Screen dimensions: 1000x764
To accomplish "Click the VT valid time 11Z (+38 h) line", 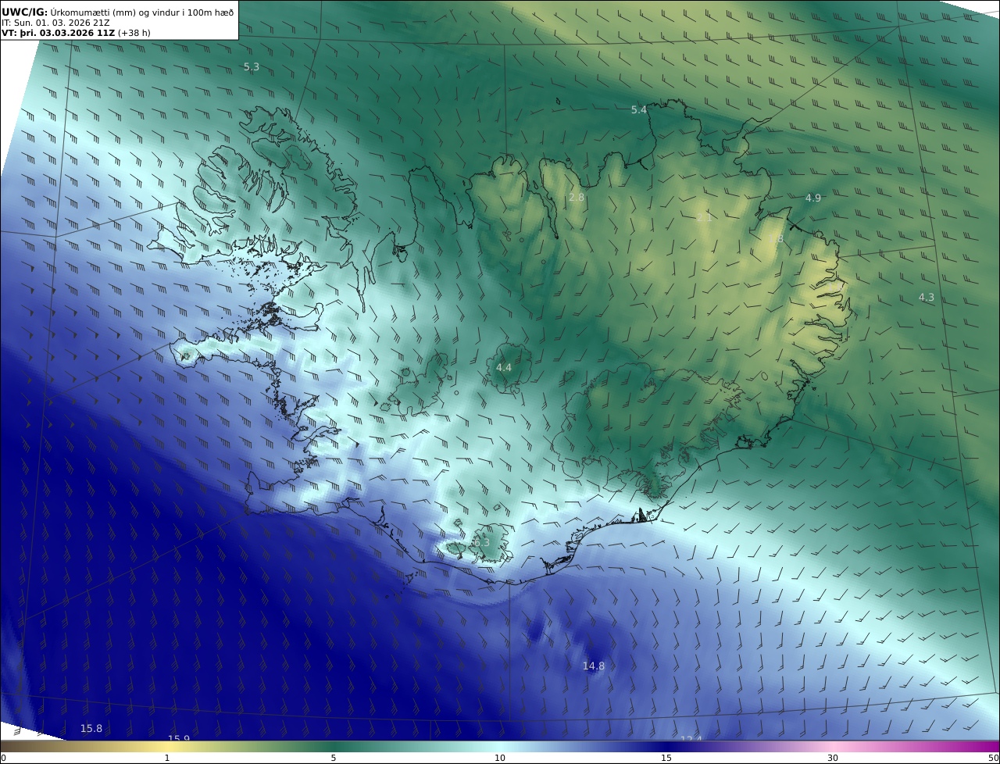I will pyautogui.click(x=77, y=33).
